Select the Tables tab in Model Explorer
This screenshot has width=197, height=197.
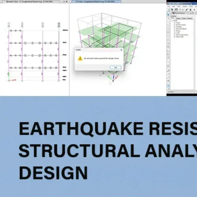coord(184,18)
